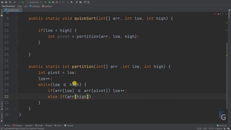Go to next highlighted error arrow

point(226,14)
